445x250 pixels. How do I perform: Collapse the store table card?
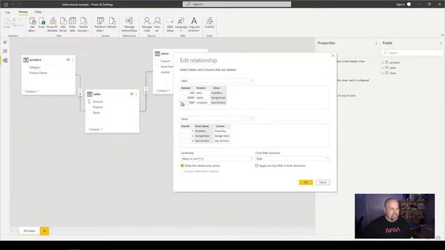pyautogui.click(x=163, y=91)
